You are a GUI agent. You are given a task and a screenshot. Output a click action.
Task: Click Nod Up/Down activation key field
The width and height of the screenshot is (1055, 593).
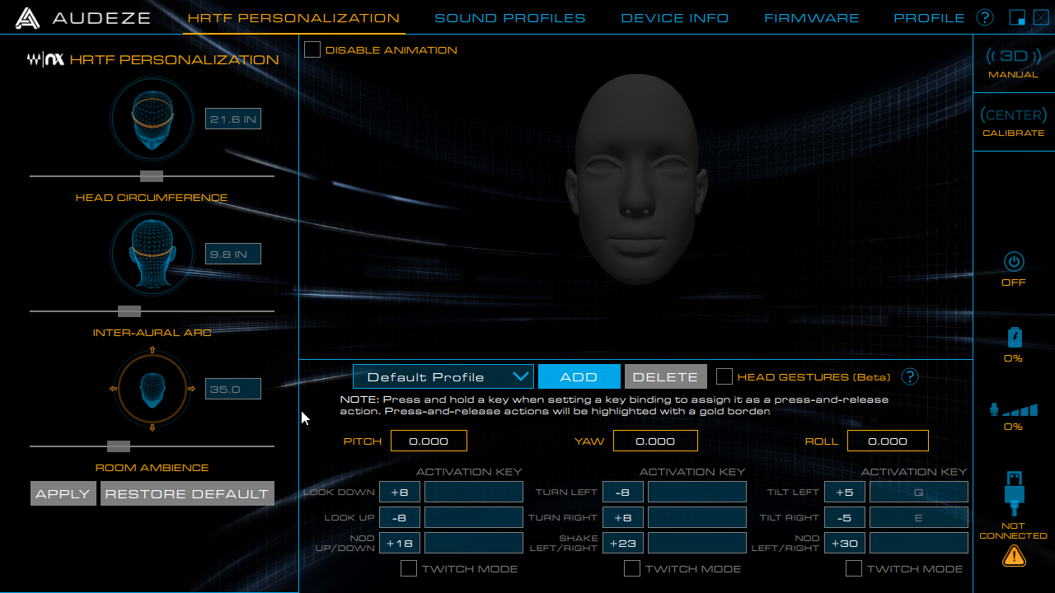point(474,543)
